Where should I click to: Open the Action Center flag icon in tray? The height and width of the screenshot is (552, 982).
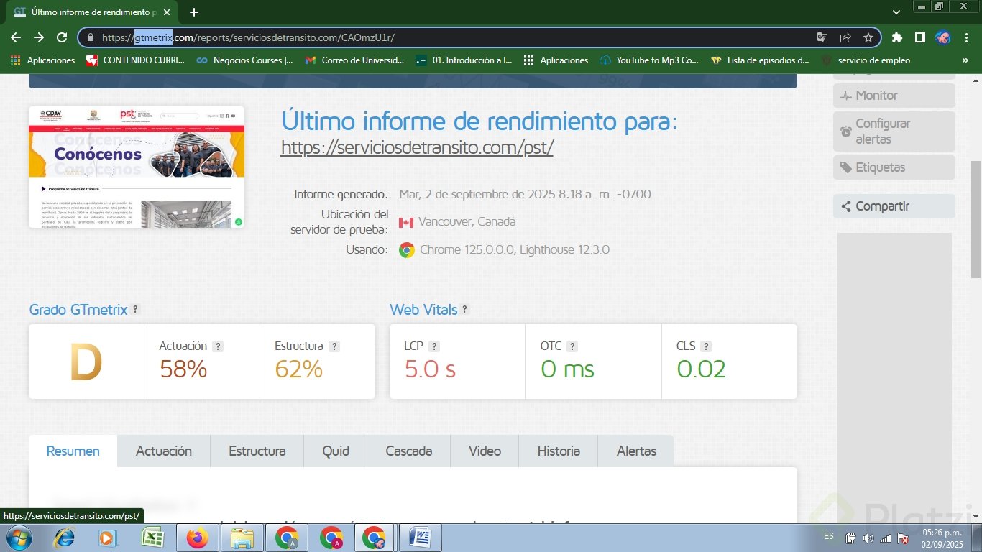coord(903,538)
